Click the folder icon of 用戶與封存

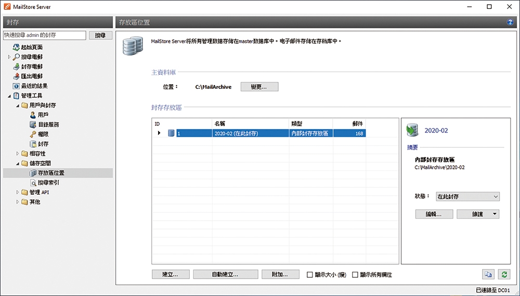tap(24, 105)
